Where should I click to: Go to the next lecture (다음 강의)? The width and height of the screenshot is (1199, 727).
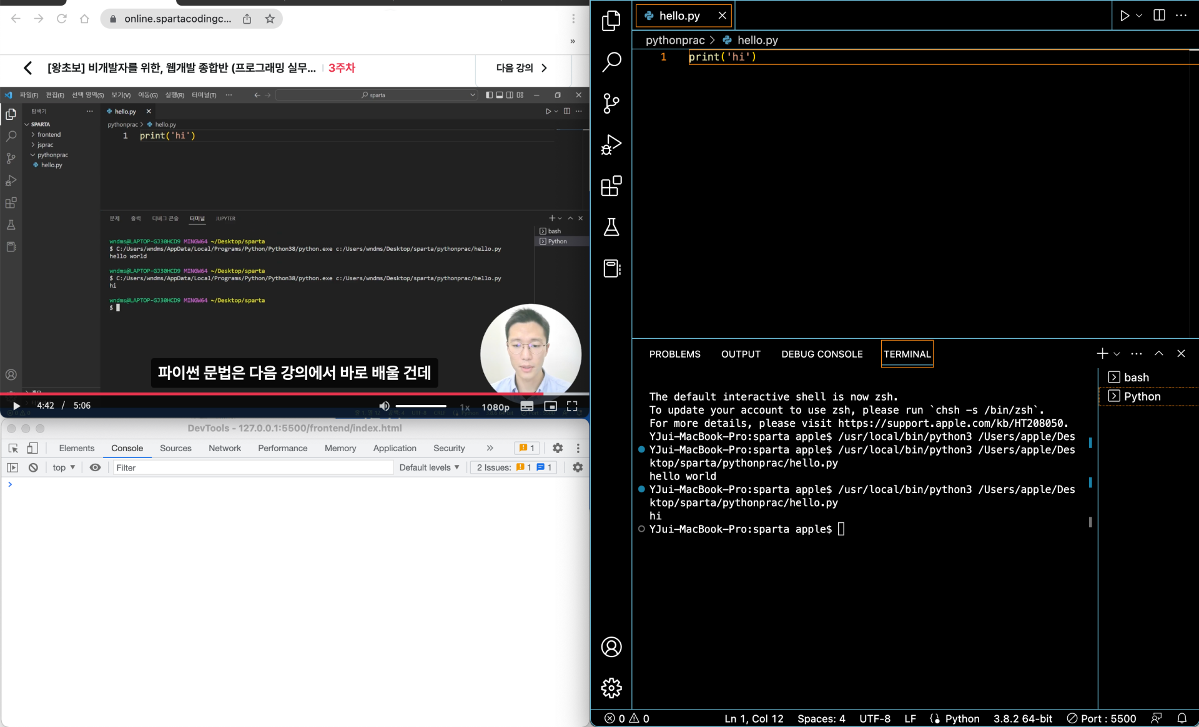[522, 68]
